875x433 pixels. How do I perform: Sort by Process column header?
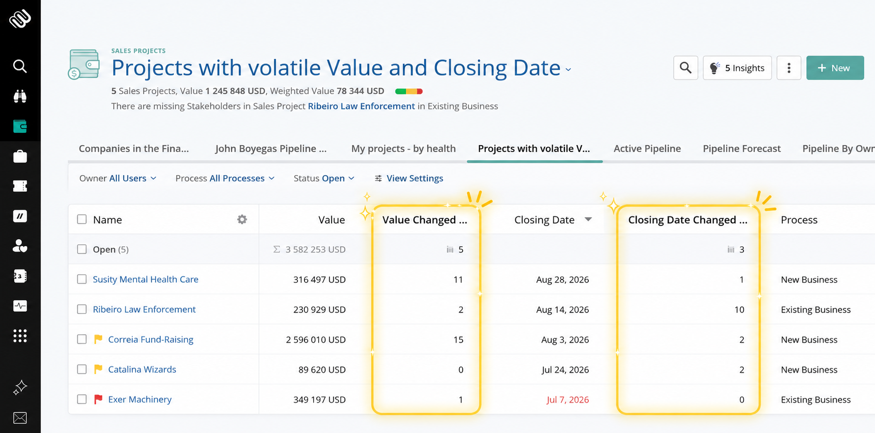click(799, 220)
